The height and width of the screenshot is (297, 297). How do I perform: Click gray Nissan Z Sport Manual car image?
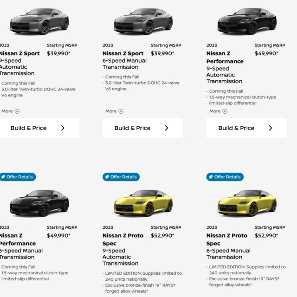[143, 21]
